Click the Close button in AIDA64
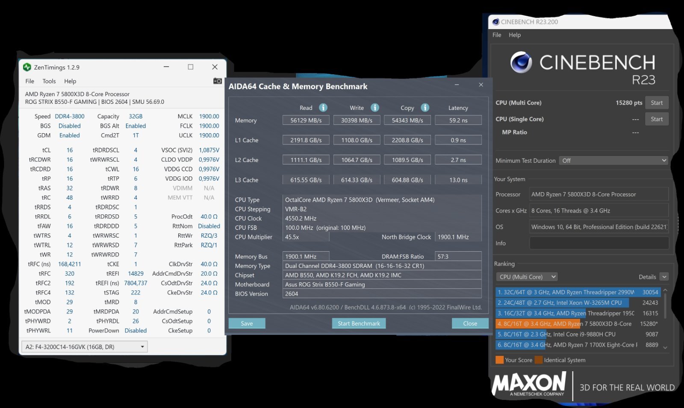The width and height of the screenshot is (684, 408). [x=470, y=323]
